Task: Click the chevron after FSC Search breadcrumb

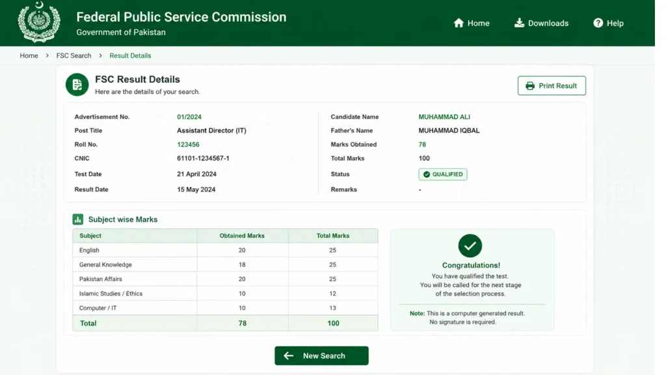Action: click(100, 56)
